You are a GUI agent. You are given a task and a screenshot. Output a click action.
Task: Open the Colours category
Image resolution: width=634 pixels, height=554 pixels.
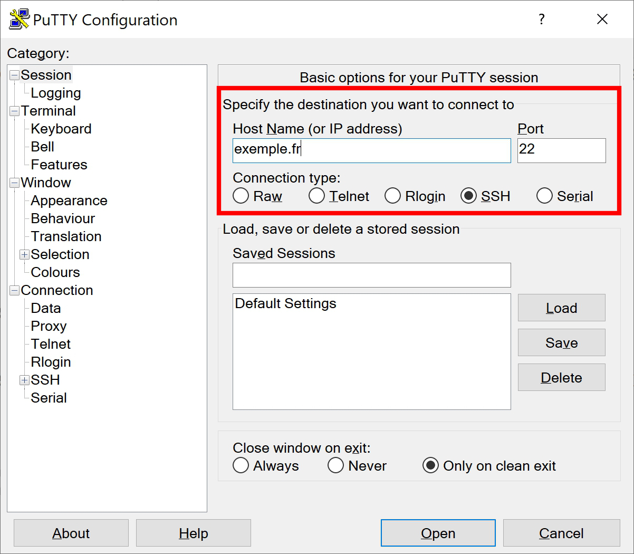[55, 272]
